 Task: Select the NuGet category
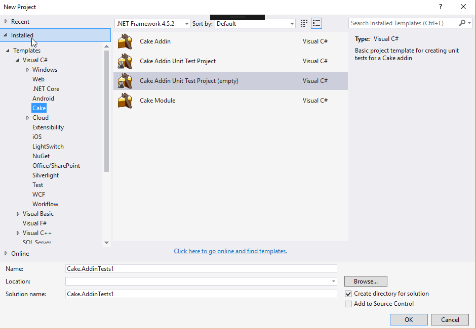(x=41, y=156)
